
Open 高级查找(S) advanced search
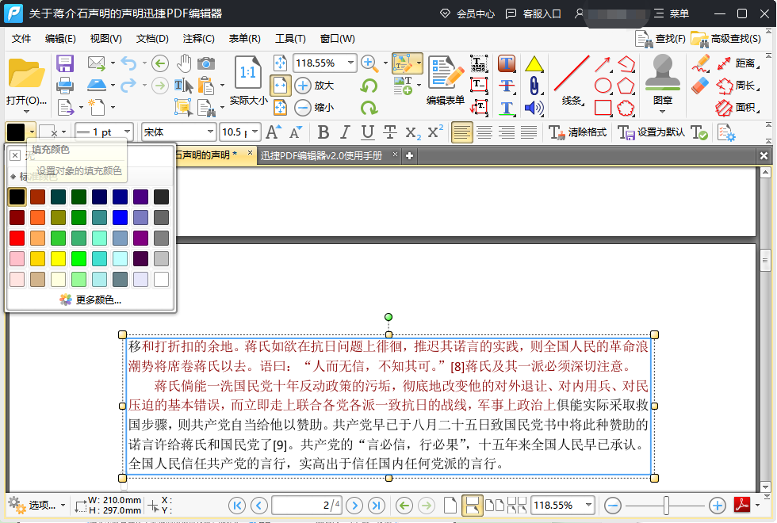pos(726,39)
